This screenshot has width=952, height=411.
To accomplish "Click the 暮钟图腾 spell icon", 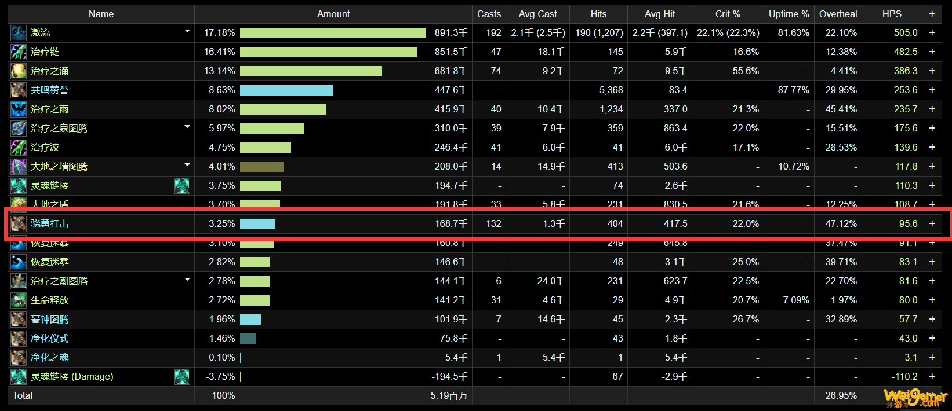I will click(19, 320).
